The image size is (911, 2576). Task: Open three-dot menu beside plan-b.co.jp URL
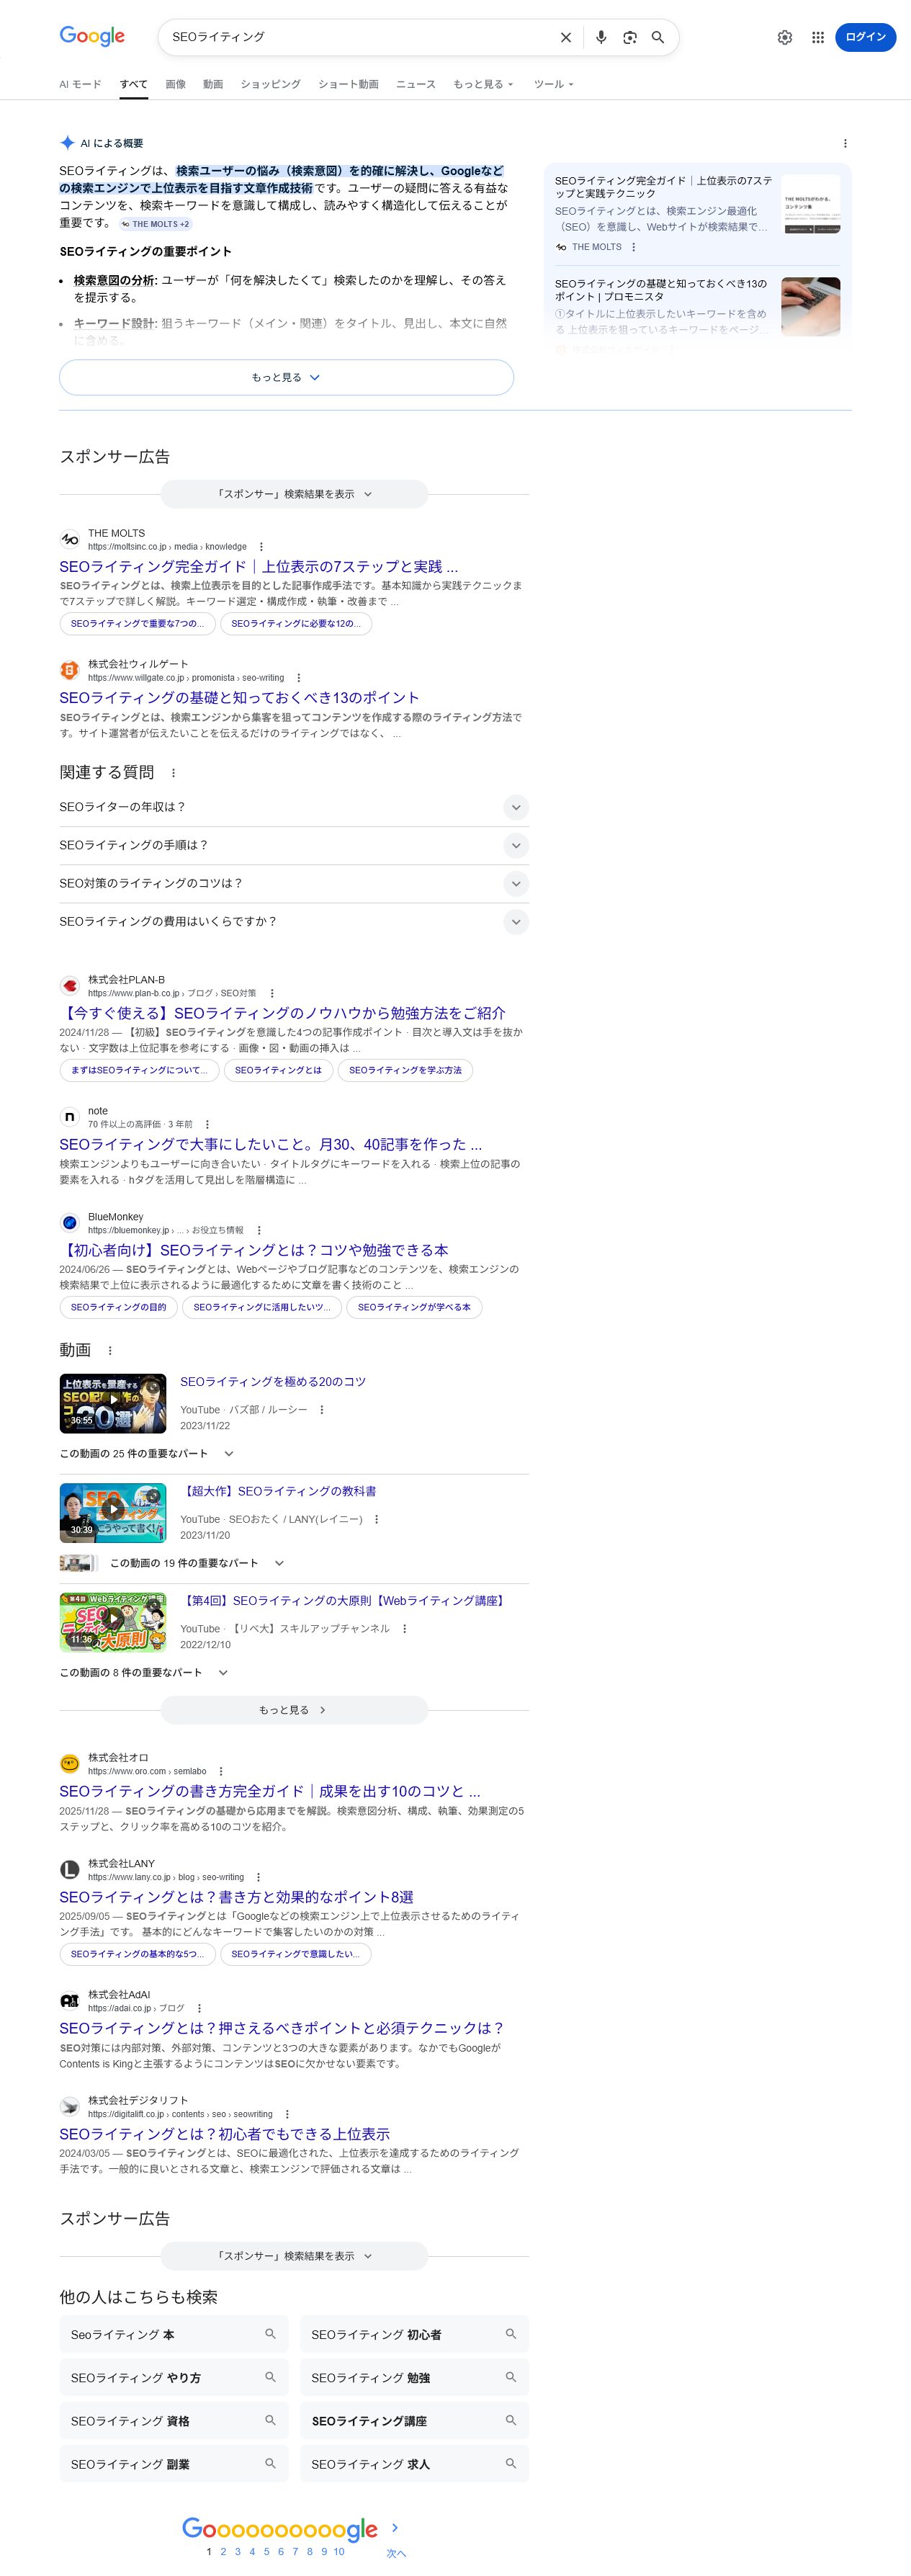click(x=272, y=994)
